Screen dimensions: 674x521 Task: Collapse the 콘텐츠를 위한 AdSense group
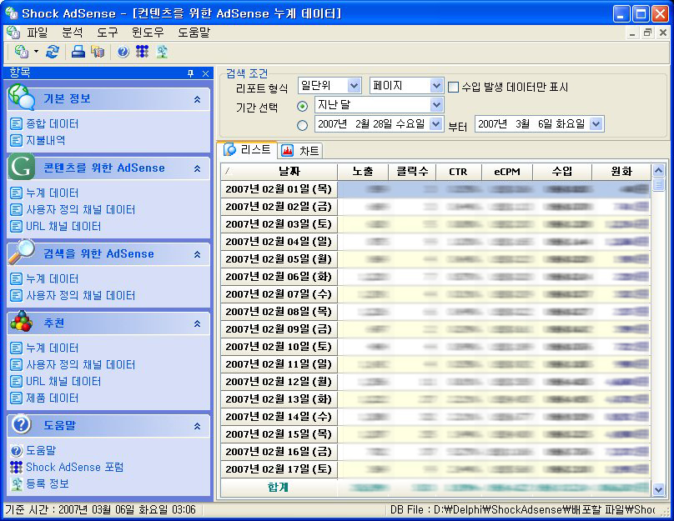tap(197, 168)
